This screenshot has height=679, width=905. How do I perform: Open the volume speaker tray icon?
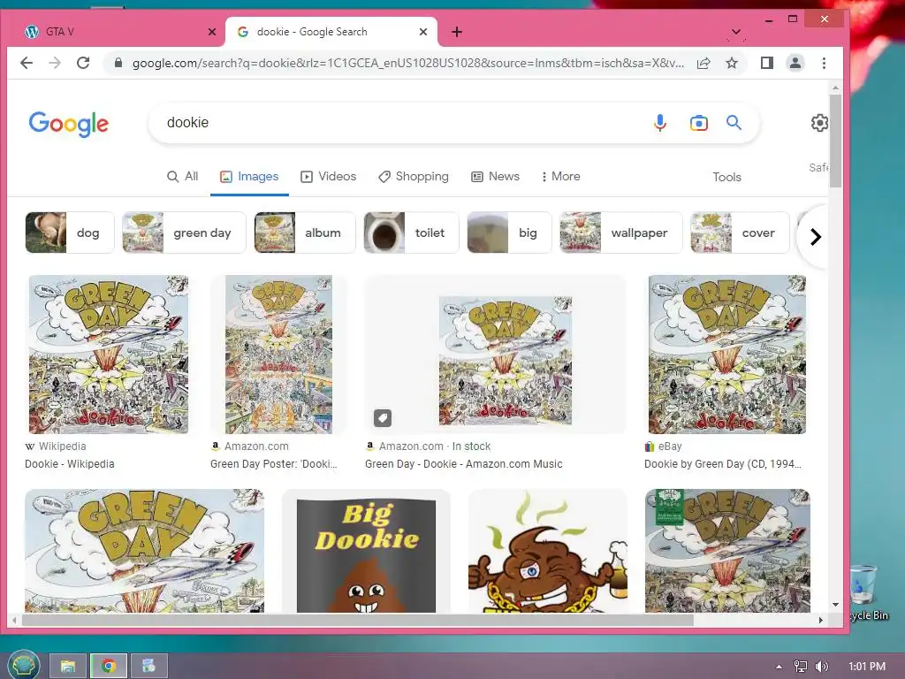point(821,667)
